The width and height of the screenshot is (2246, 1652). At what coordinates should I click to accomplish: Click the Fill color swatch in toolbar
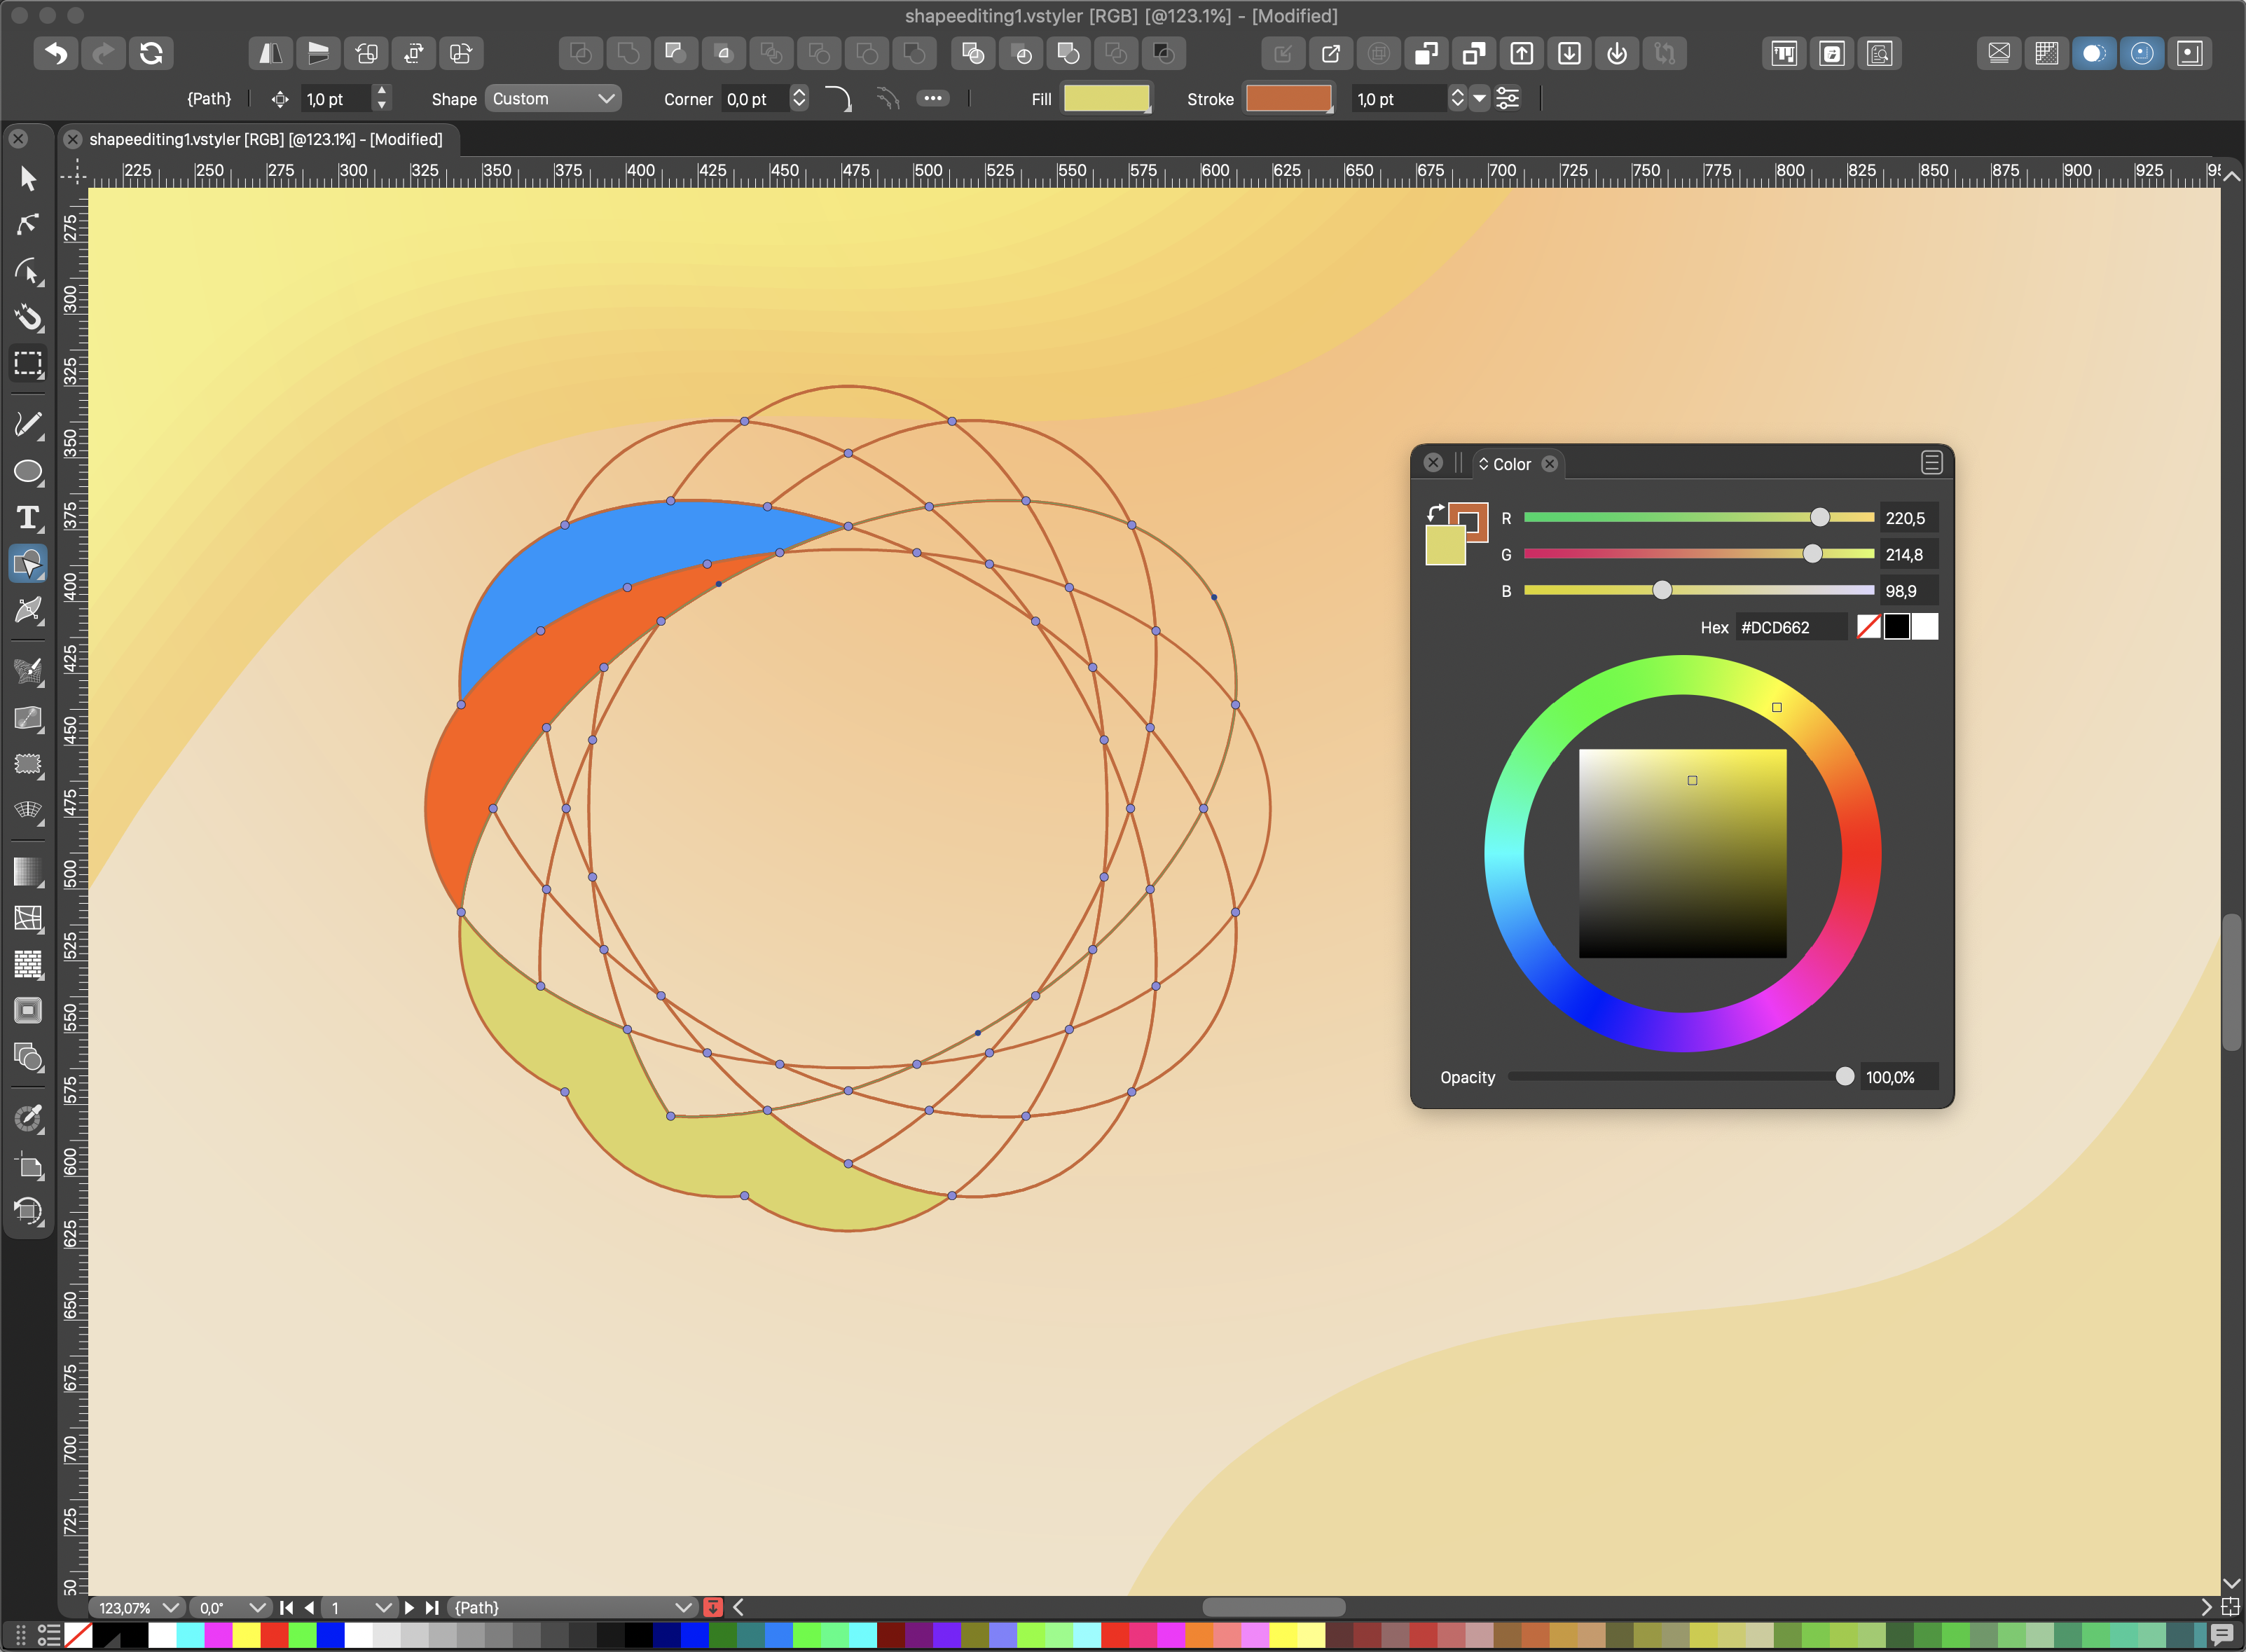1106,98
